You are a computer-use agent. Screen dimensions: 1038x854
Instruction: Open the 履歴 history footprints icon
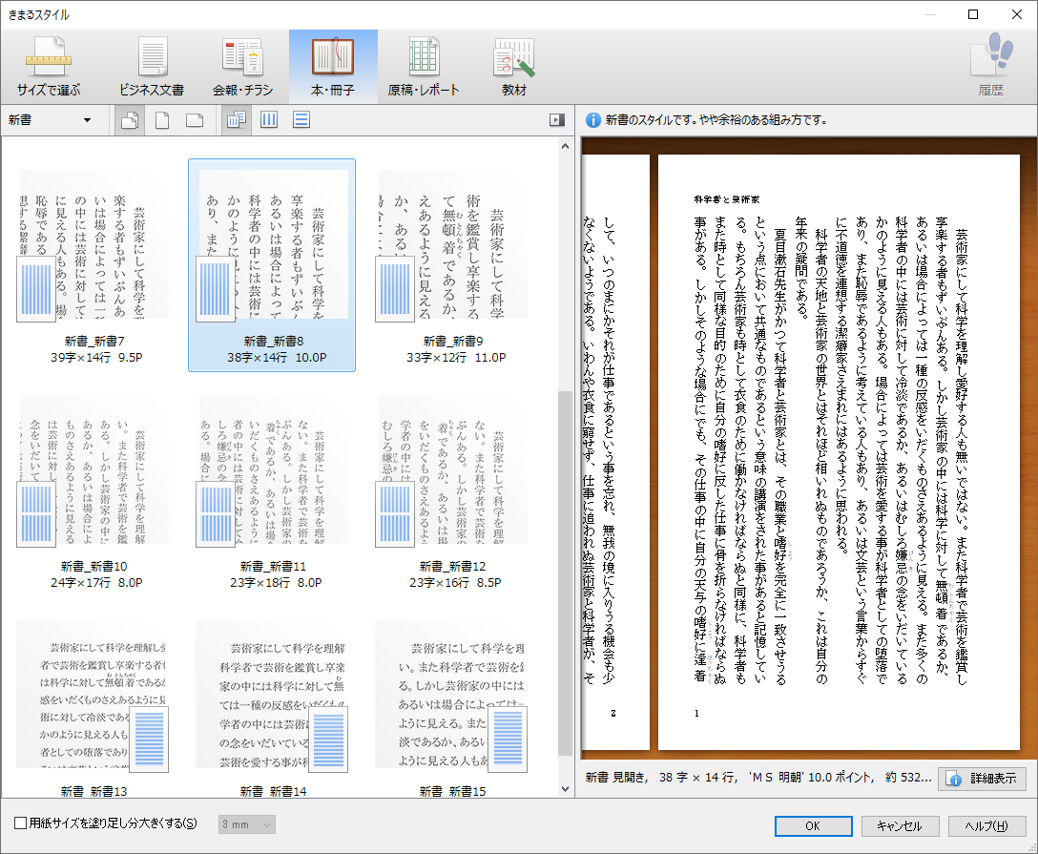pyautogui.click(x=991, y=66)
